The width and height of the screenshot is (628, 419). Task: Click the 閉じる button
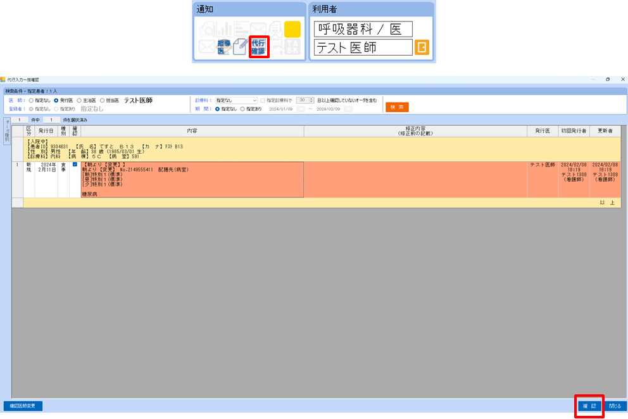coord(615,406)
